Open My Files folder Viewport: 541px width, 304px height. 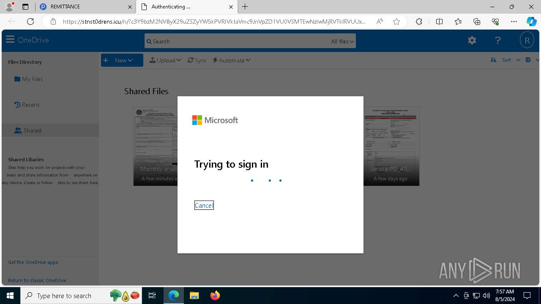tap(28, 79)
